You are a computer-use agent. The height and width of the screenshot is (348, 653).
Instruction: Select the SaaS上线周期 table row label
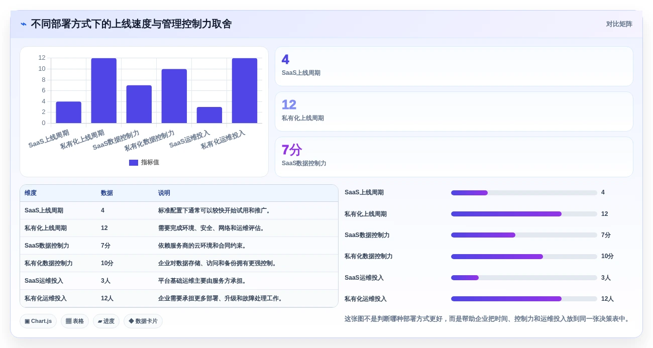pyautogui.click(x=44, y=211)
